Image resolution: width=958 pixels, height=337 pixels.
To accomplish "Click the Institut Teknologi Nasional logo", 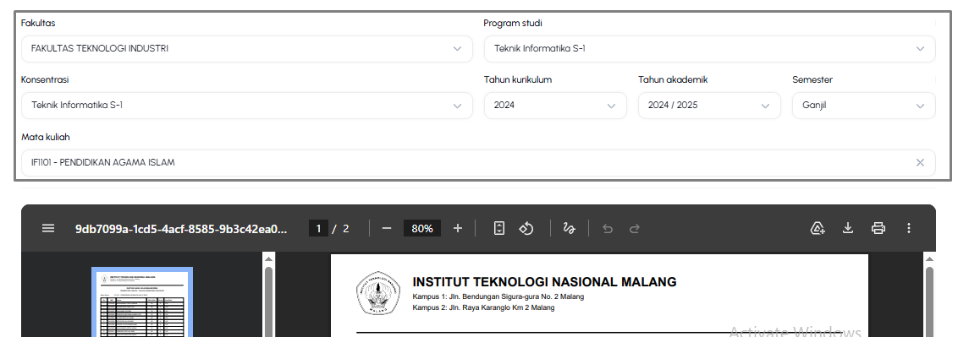I will pos(379,294).
